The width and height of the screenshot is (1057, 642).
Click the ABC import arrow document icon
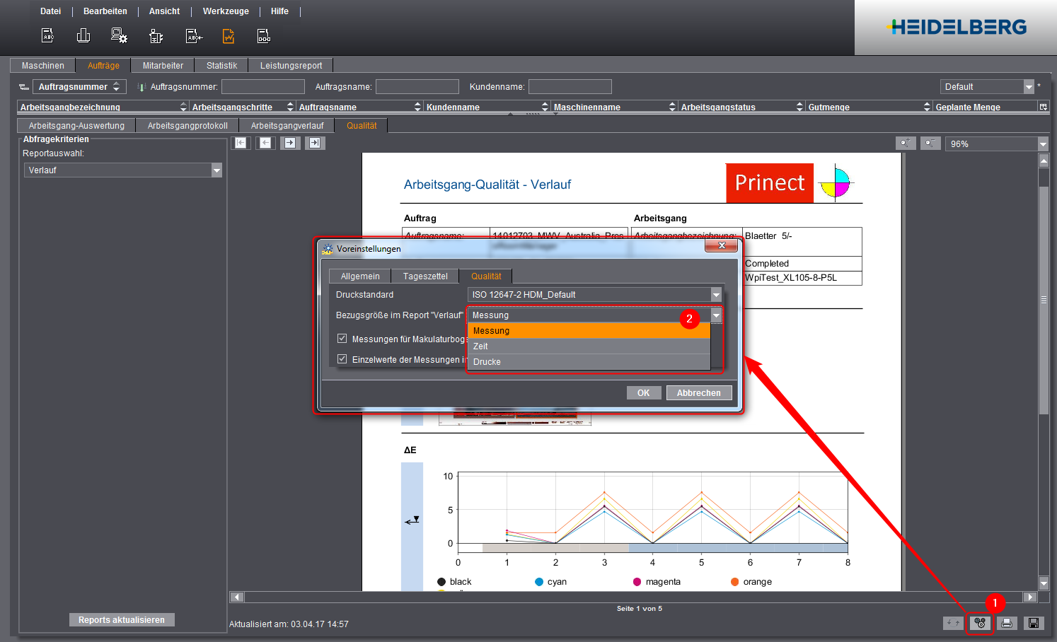pos(193,36)
